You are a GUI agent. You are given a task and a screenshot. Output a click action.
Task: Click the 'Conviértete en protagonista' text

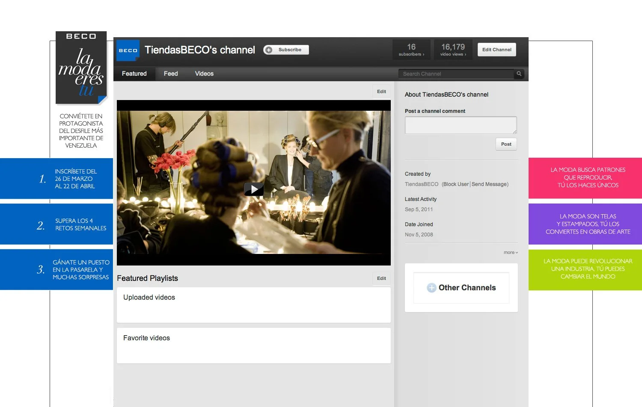[x=81, y=131]
